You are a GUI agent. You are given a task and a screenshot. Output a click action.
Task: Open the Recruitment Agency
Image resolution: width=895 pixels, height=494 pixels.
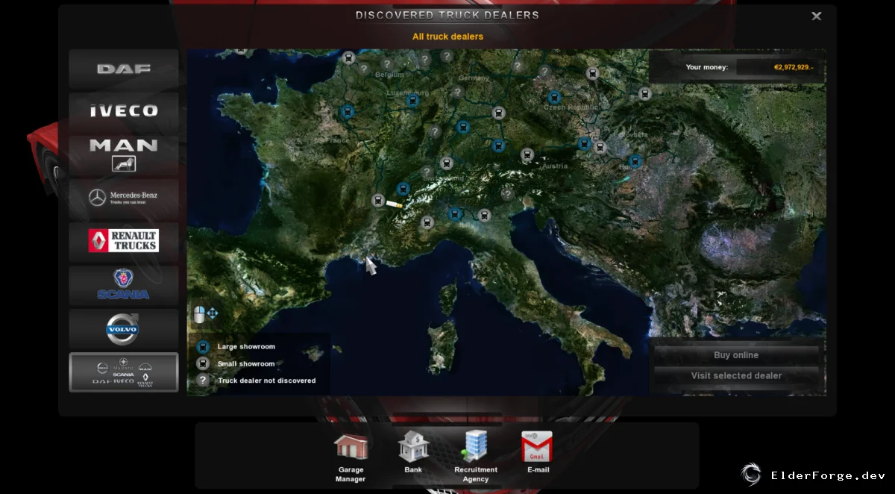(x=476, y=457)
